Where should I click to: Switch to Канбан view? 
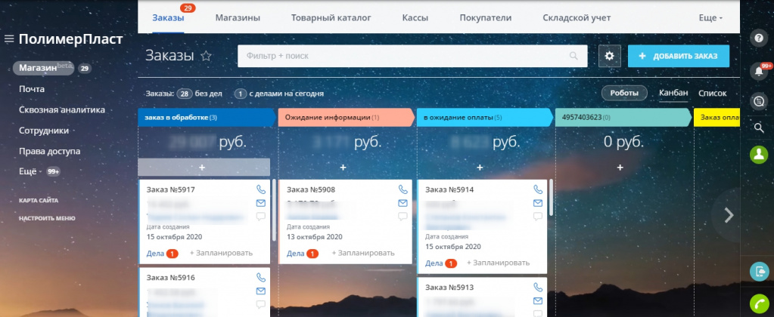(x=673, y=93)
